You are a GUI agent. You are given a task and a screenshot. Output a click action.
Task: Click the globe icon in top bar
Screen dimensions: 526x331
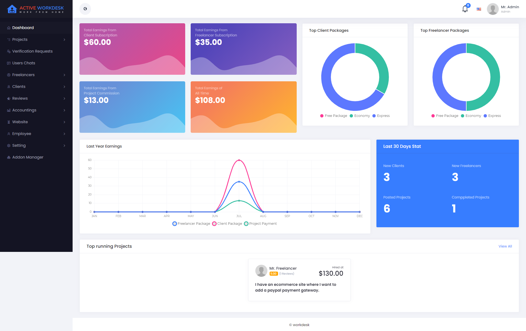tap(85, 9)
